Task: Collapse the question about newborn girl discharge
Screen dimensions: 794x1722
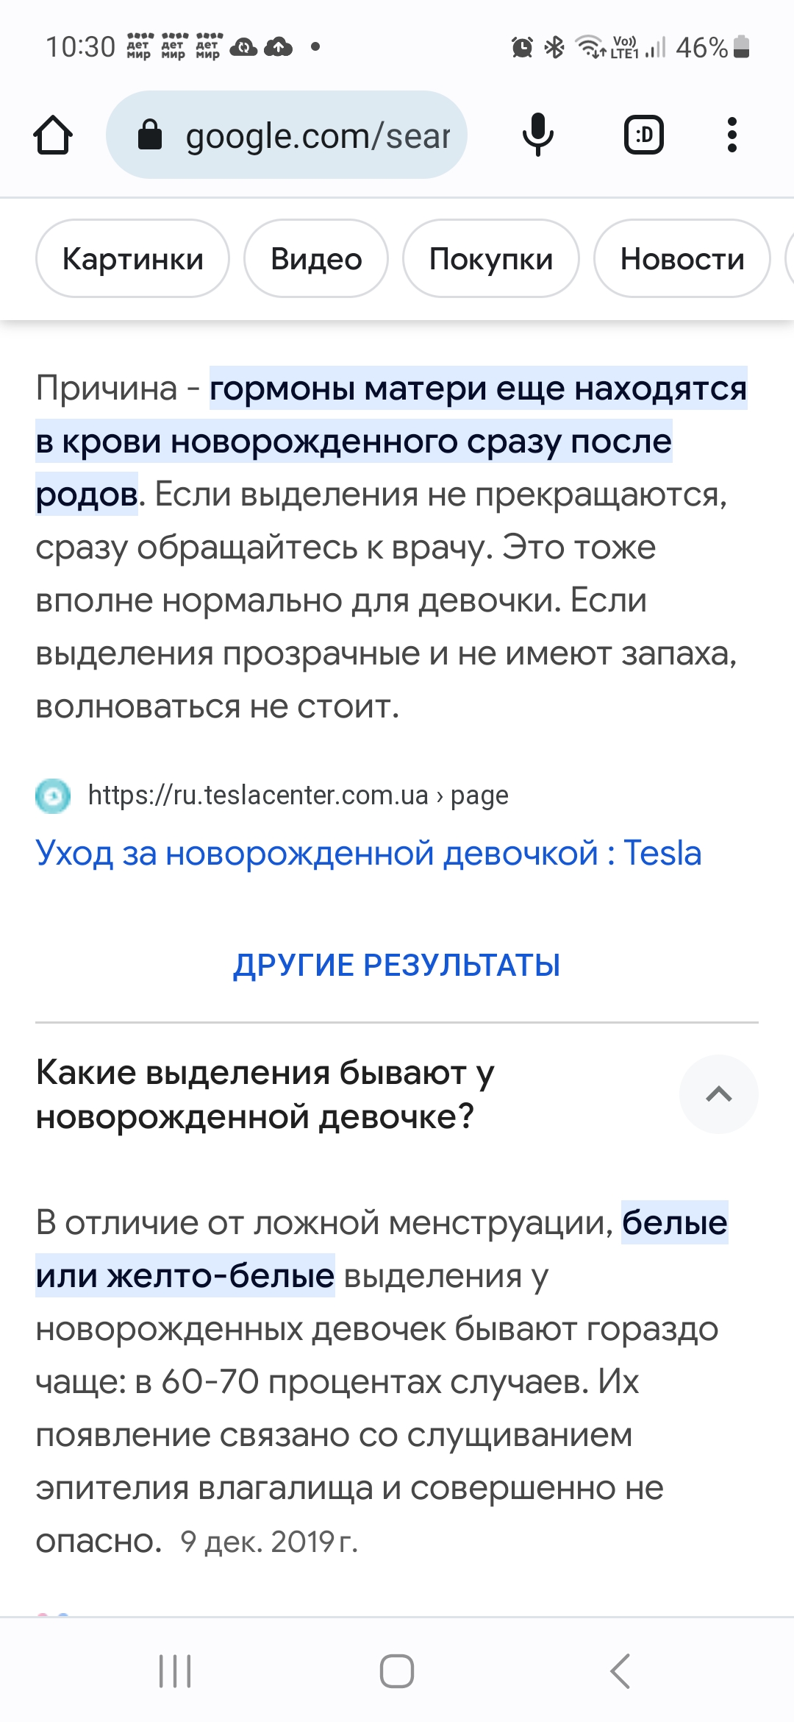Action: tap(719, 1094)
